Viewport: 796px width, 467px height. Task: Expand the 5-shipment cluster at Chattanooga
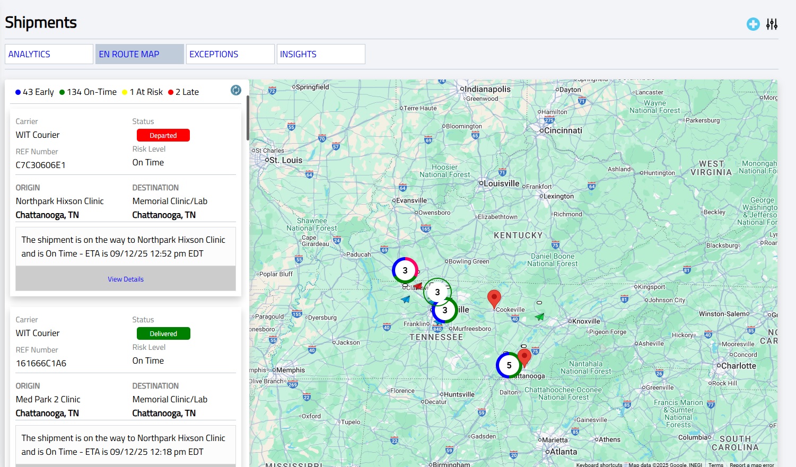pos(509,365)
